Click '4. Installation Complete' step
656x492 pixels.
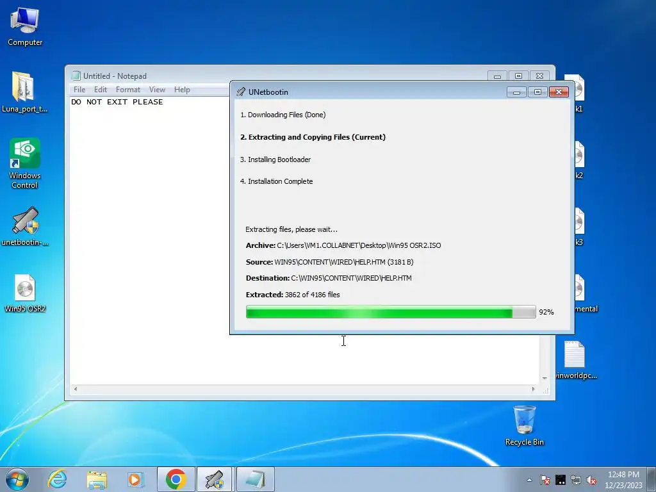[277, 181]
